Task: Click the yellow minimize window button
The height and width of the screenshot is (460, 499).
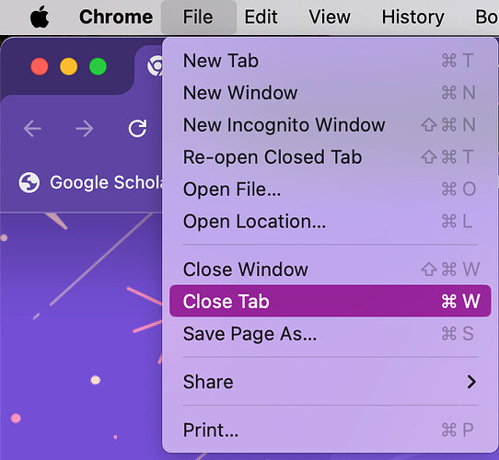Action: click(x=69, y=66)
